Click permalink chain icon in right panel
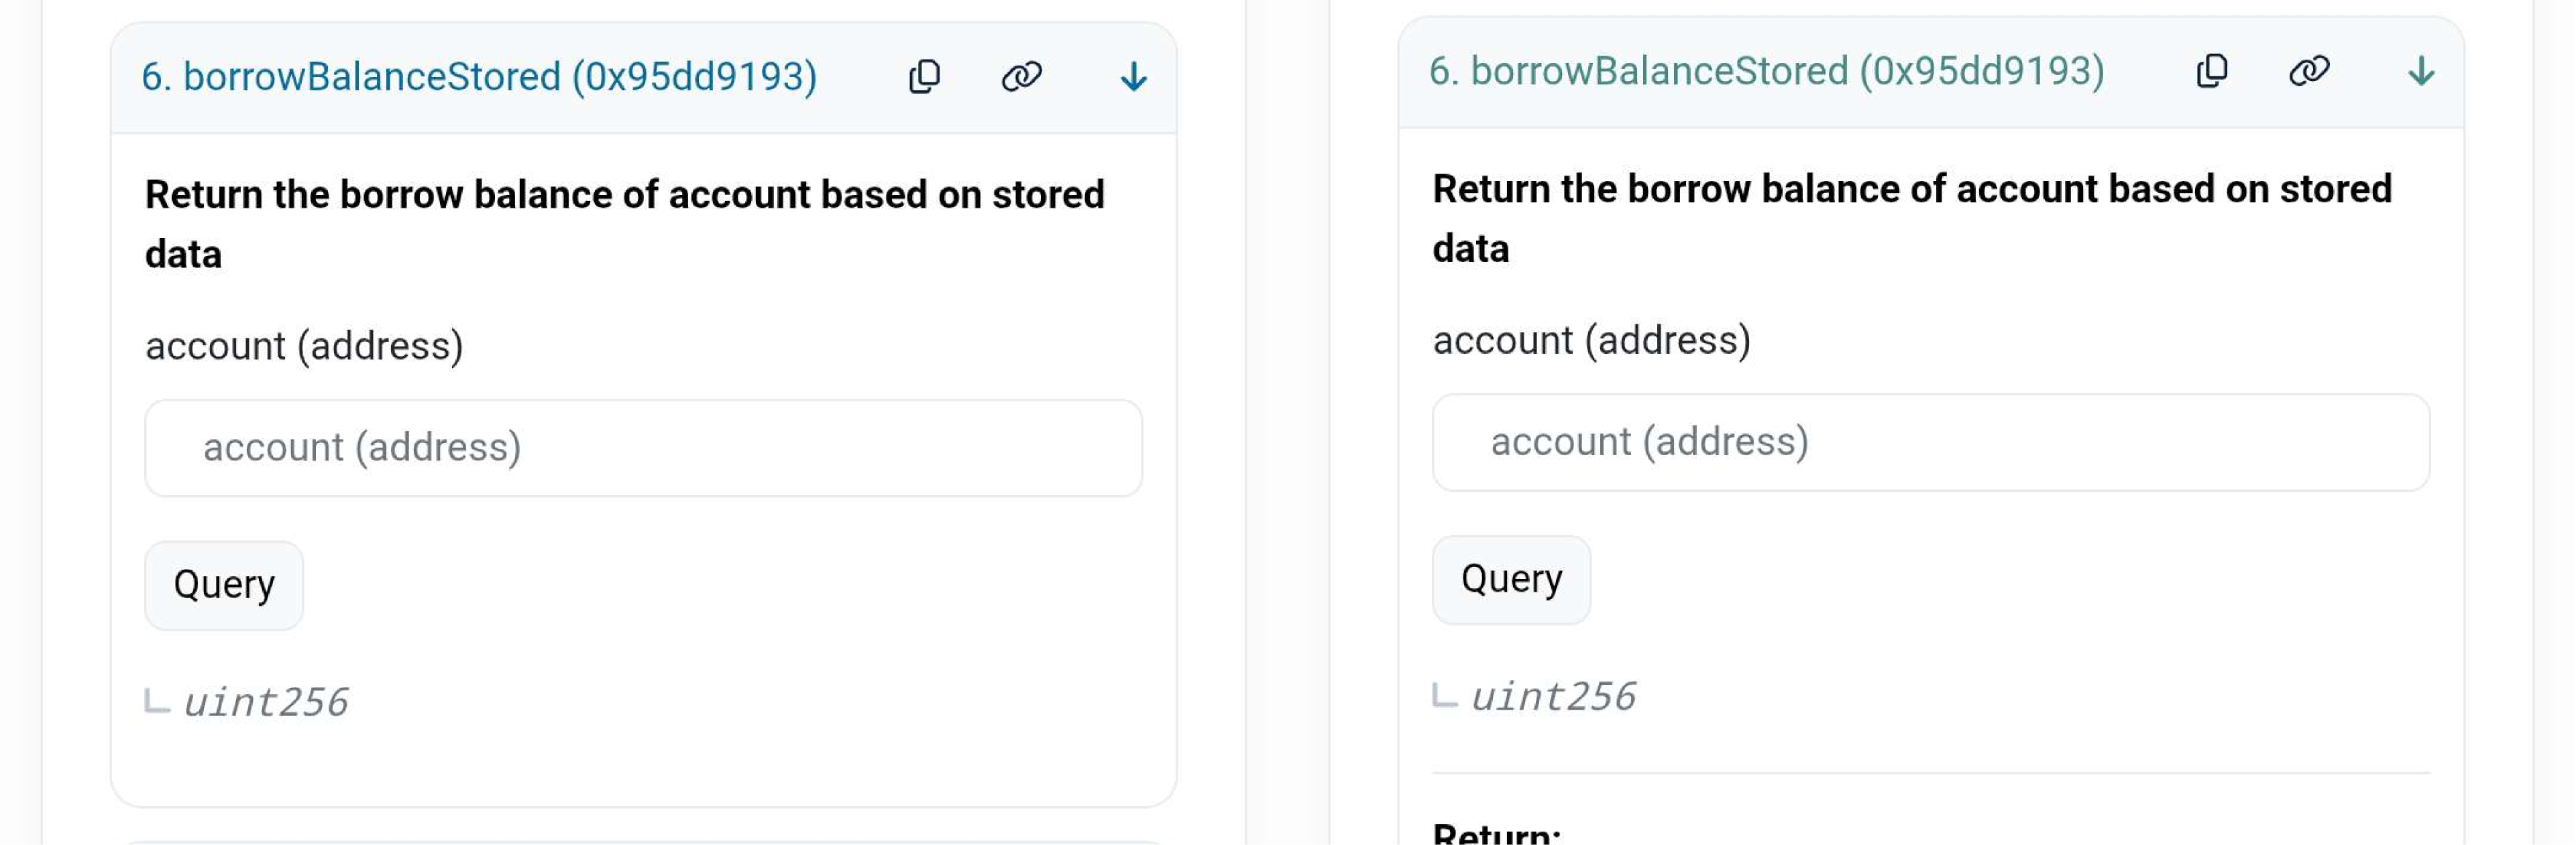This screenshot has height=845, width=2576. pyautogui.click(x=2308, y=71)
